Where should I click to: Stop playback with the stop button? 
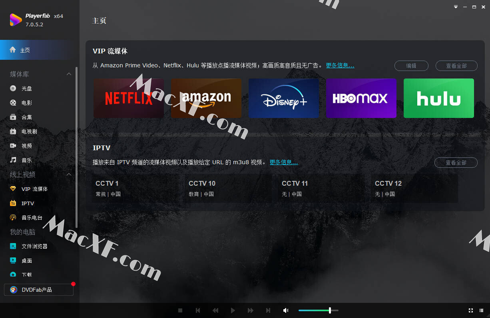[x=180, y=310]
